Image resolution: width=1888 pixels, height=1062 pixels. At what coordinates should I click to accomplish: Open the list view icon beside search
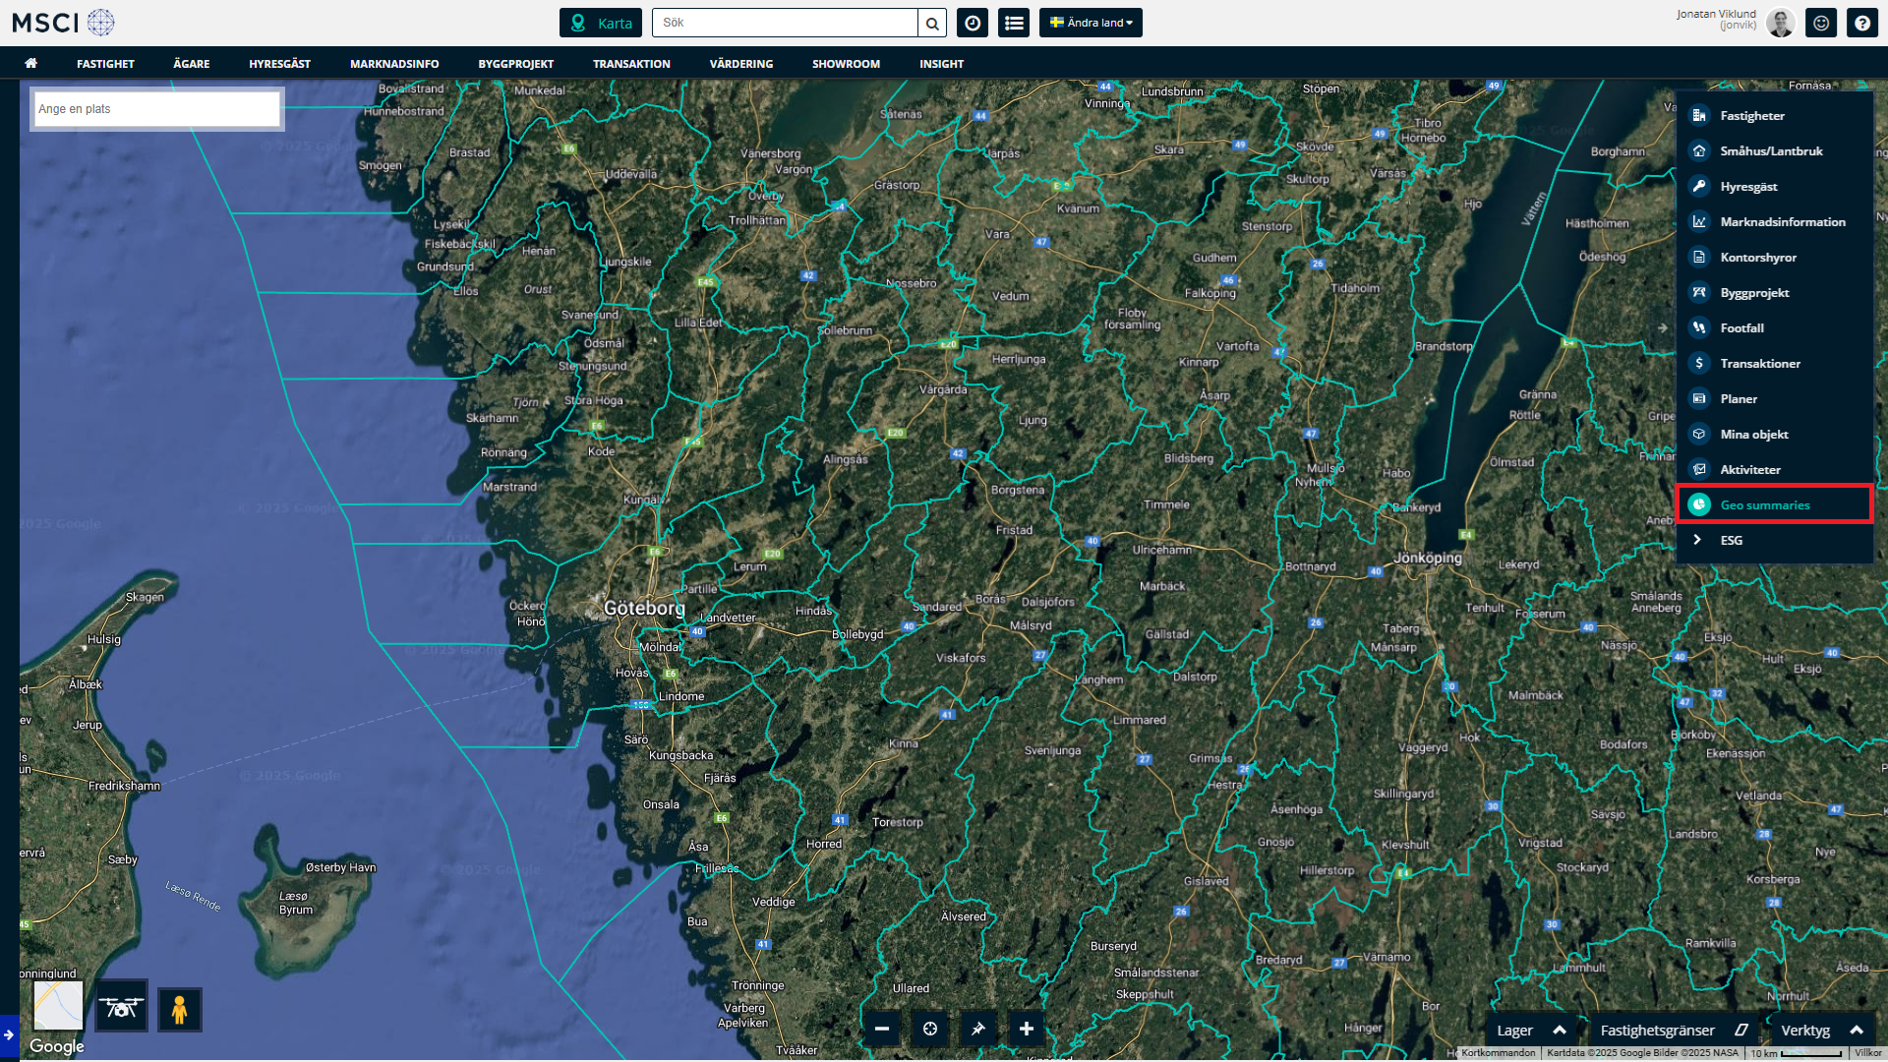[x=1014, y=23]
